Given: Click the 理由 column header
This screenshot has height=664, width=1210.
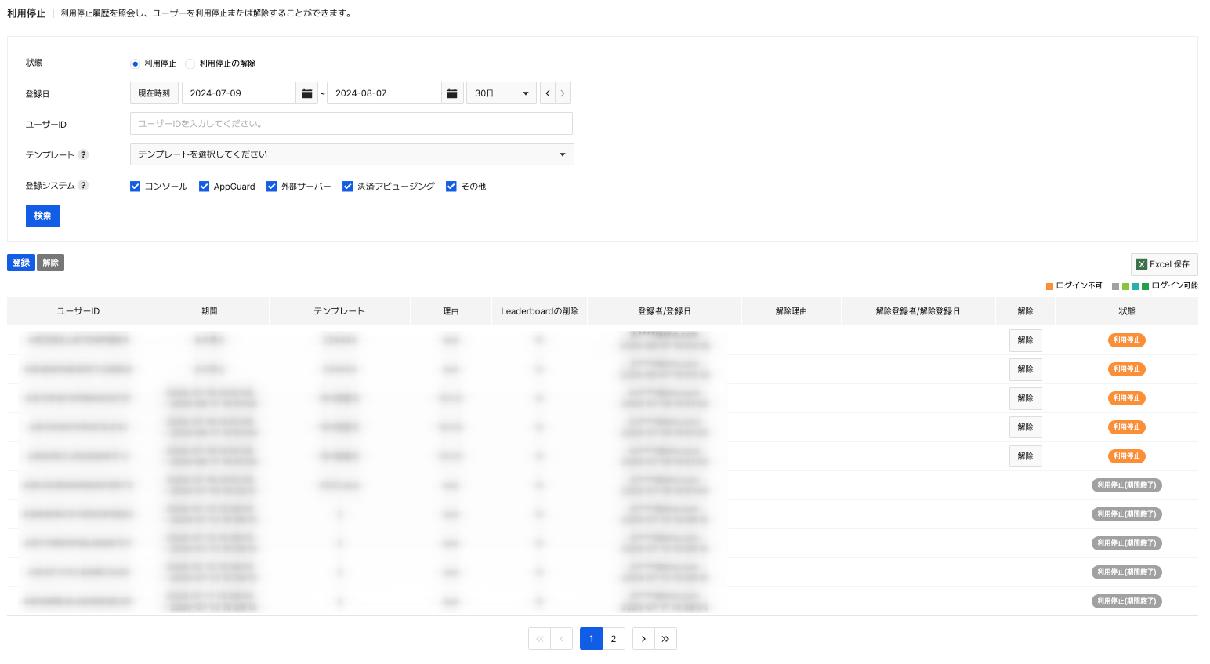Looking at the screenshot, I should pyautogui.click(x=451, y=311).
